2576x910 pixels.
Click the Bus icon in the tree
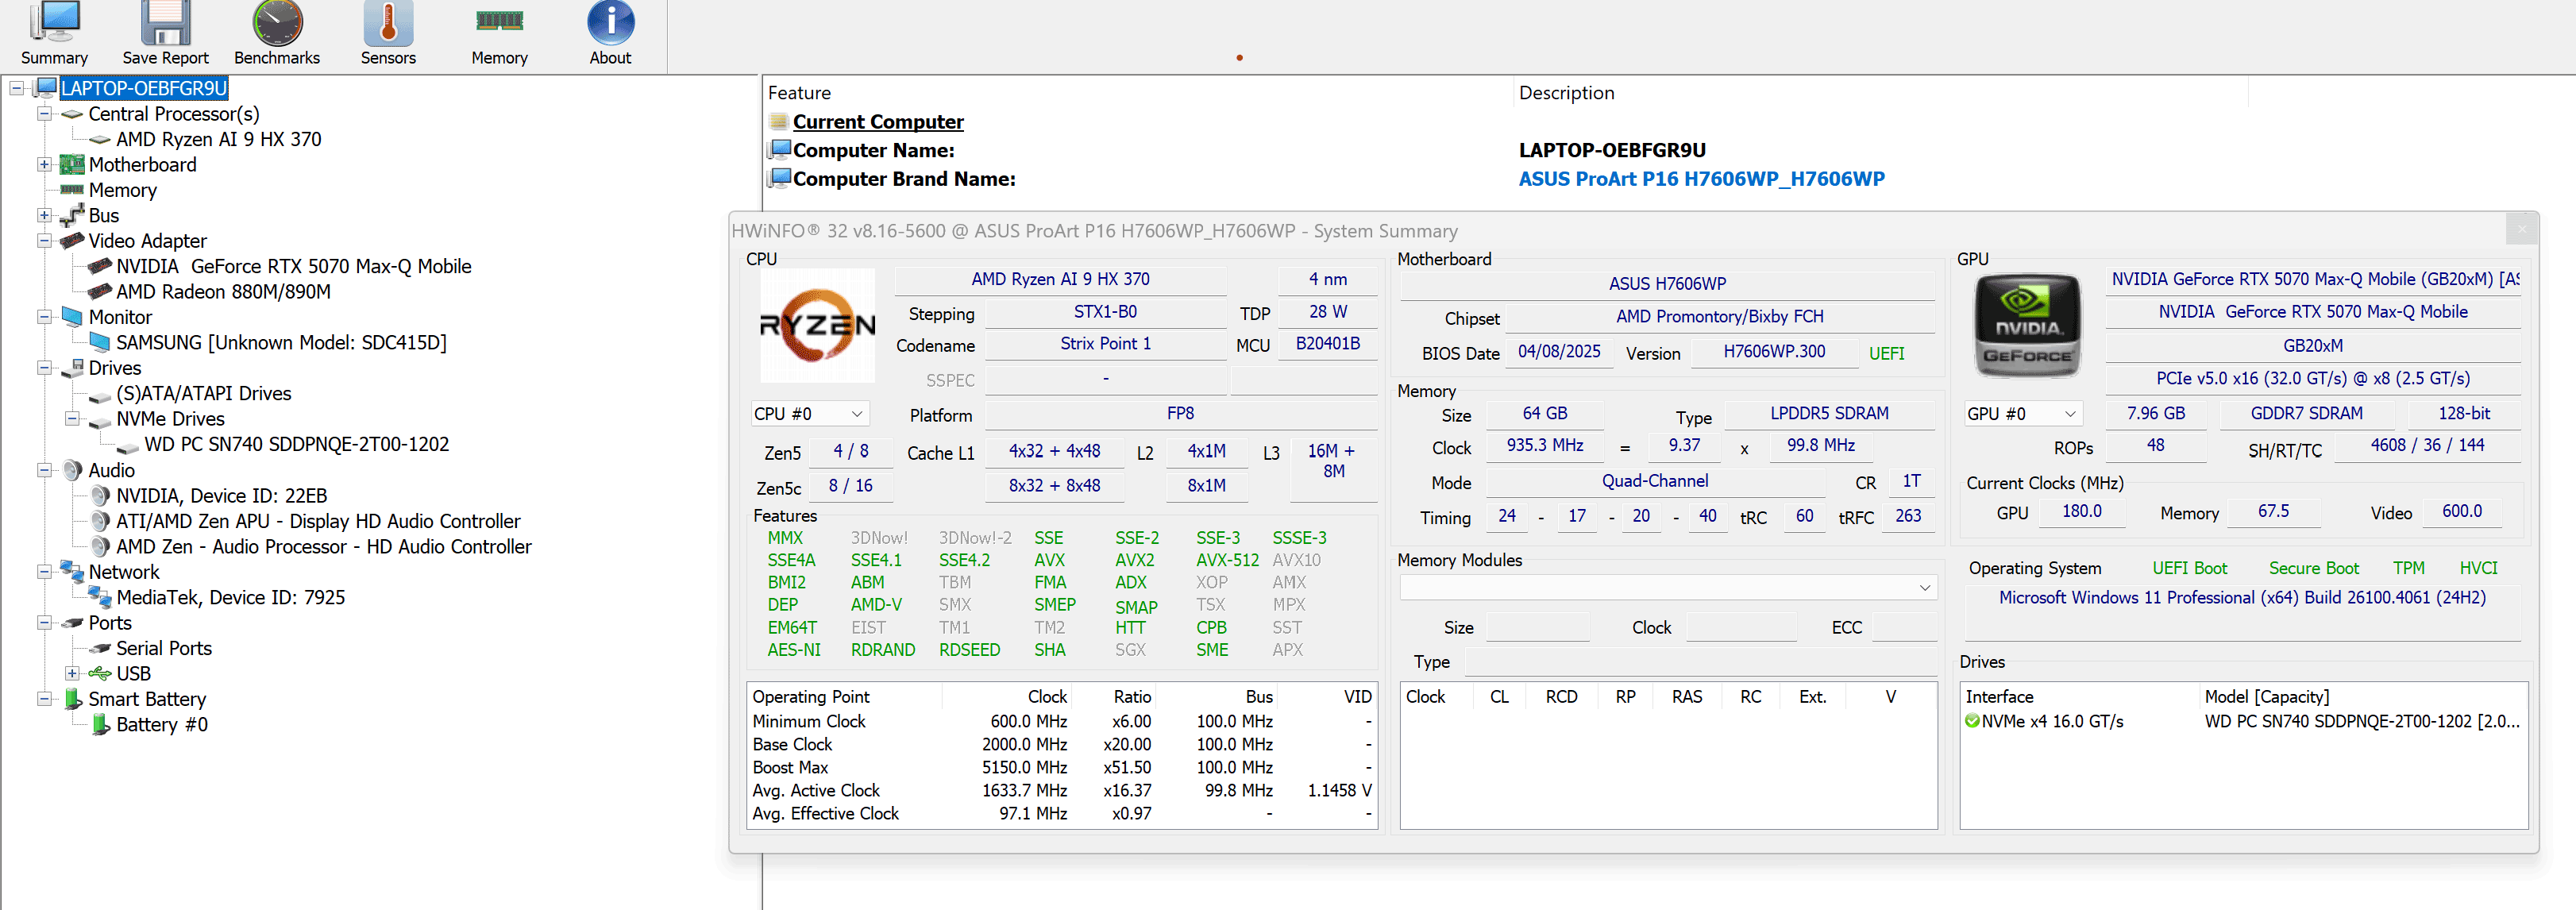tap(72, 215)
